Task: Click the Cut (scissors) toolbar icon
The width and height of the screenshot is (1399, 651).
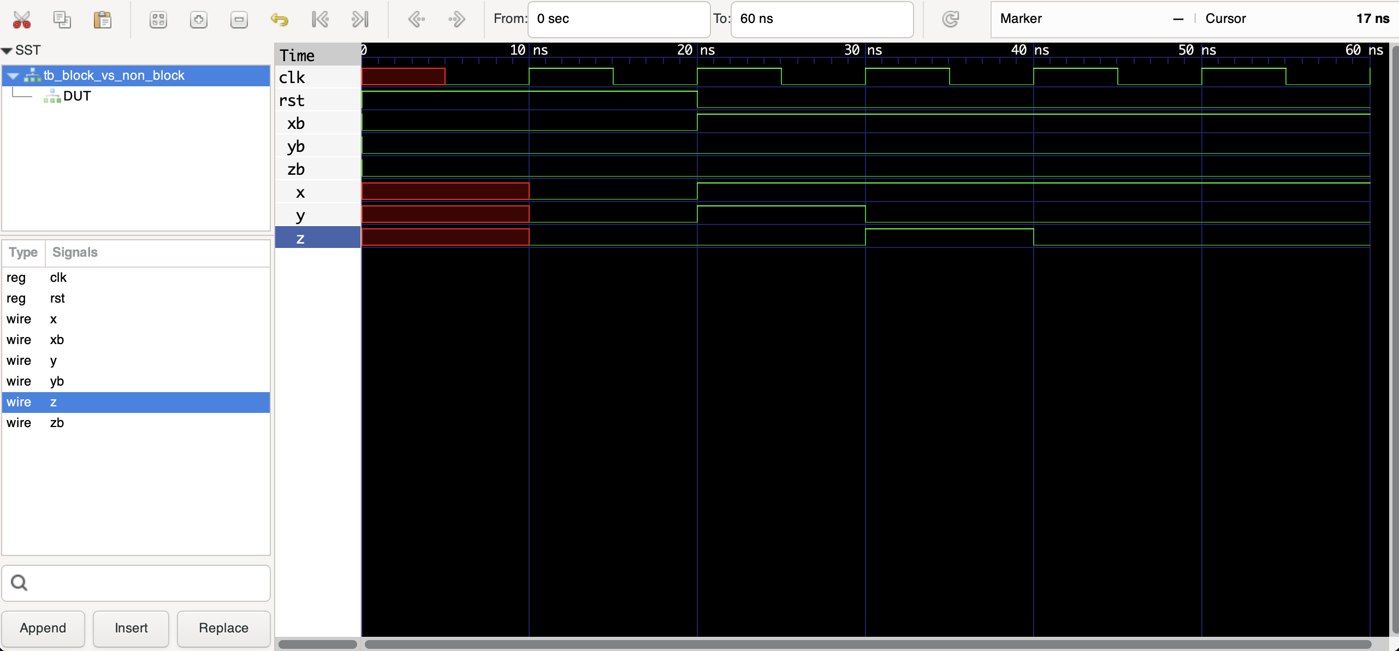Action: pyautogui.click(x=22, y=20)
